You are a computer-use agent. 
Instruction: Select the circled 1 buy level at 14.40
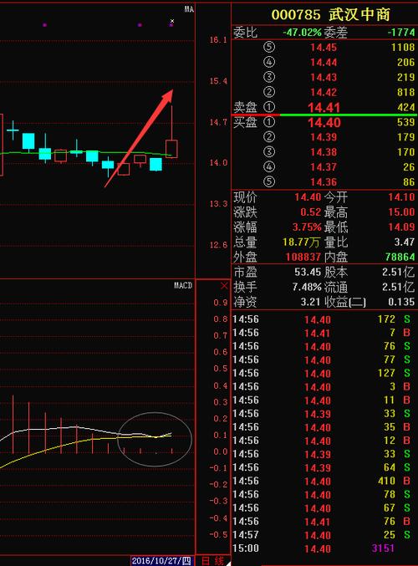(x=269, y=122)
